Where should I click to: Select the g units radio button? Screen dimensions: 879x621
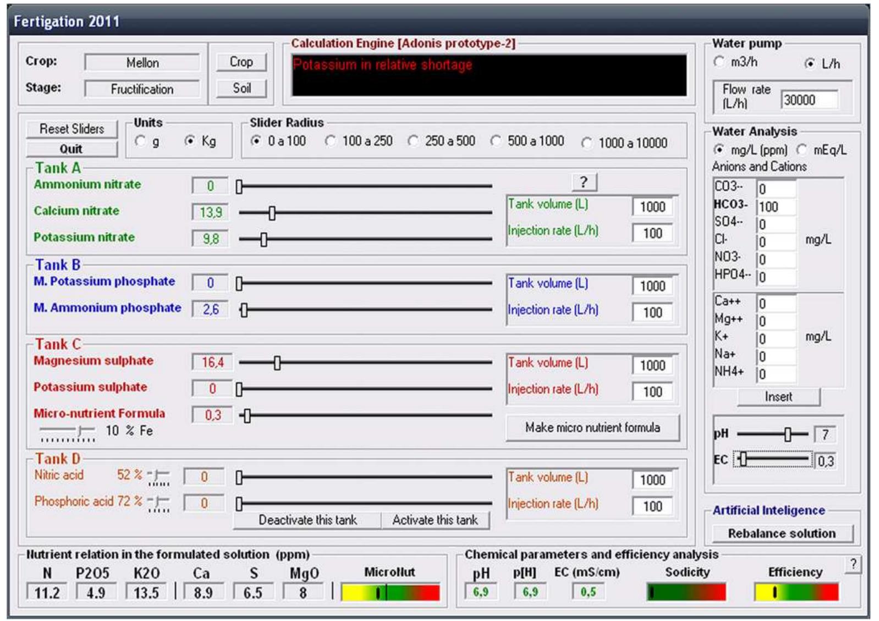tap(141, 141)
